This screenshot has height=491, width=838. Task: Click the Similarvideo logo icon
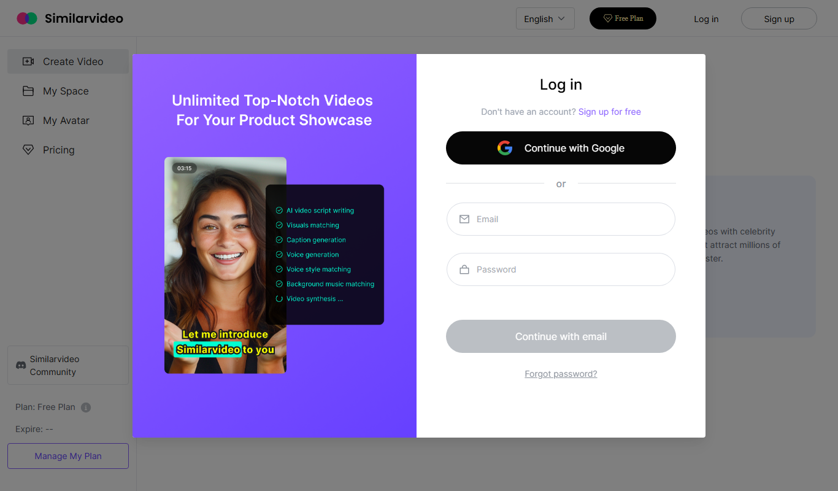pos(27,18)
